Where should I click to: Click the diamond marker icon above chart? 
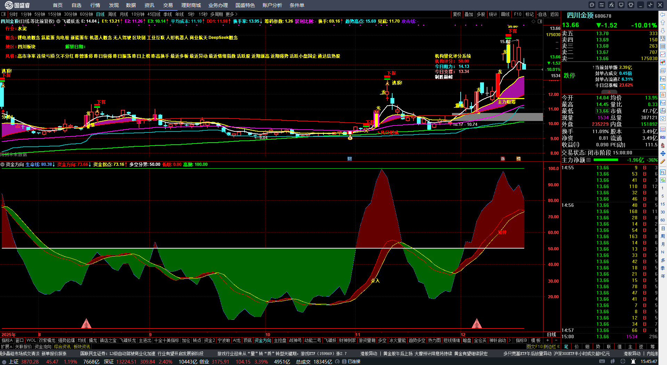534,21
